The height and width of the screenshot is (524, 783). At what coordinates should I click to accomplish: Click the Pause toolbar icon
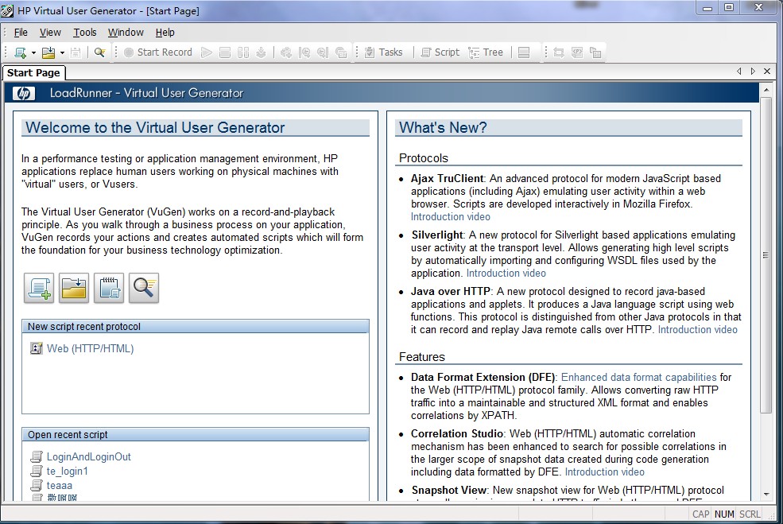(x=243, y=52)
